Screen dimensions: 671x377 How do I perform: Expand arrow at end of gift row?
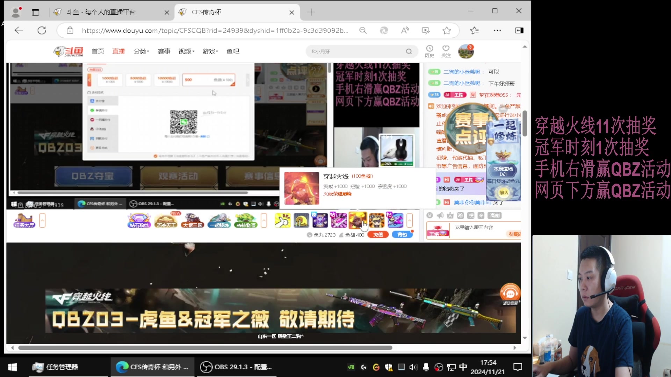coord(410,221)
